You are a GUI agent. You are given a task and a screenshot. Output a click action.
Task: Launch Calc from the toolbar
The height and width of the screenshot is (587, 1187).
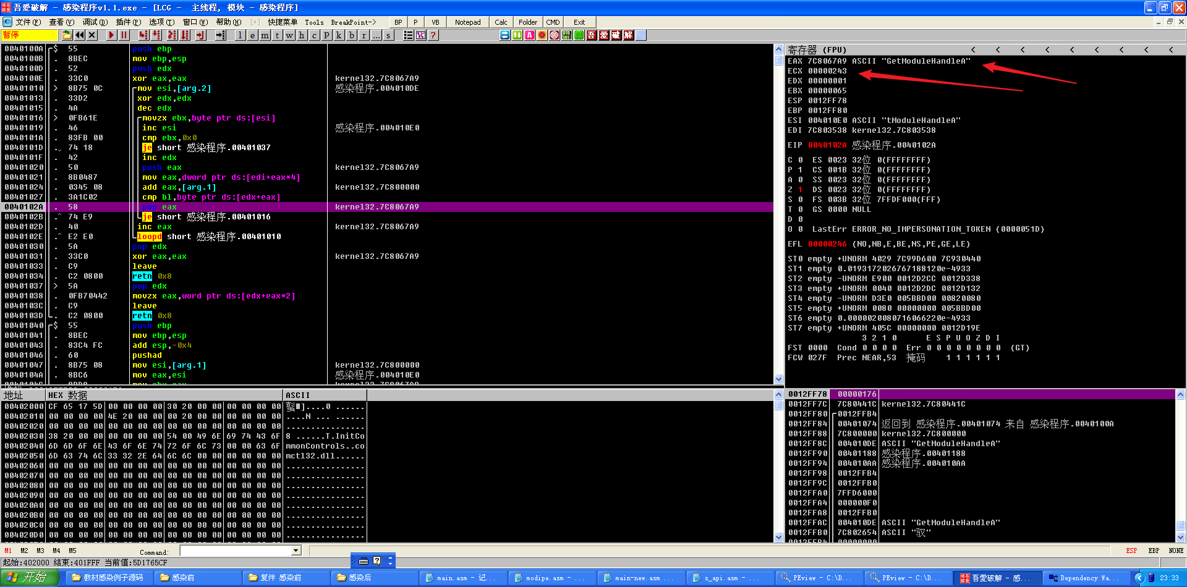tap(501, 22)
